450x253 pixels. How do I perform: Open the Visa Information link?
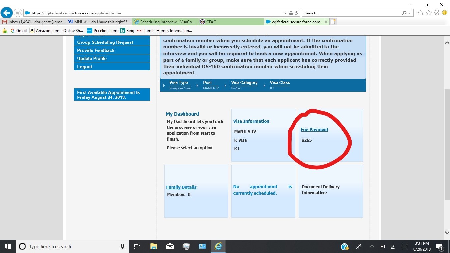click(251, 121)
